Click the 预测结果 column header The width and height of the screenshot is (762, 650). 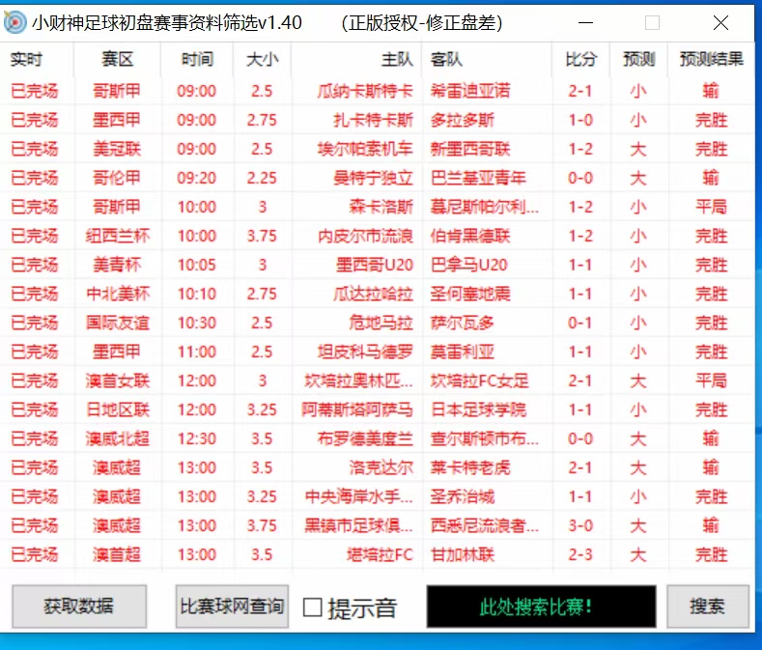click(x=712, y=59)
